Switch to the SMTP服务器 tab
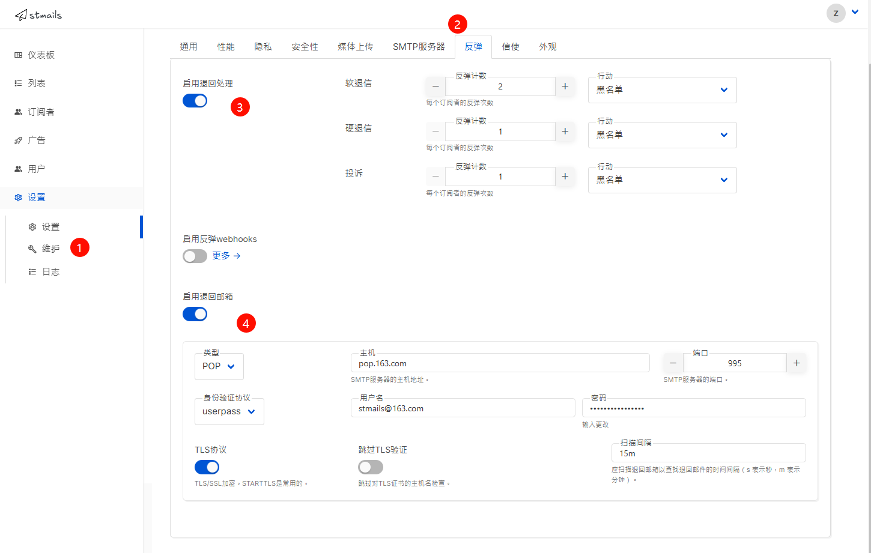The height and width of the screenshot is (553, 871). click(x=419, y=46)
